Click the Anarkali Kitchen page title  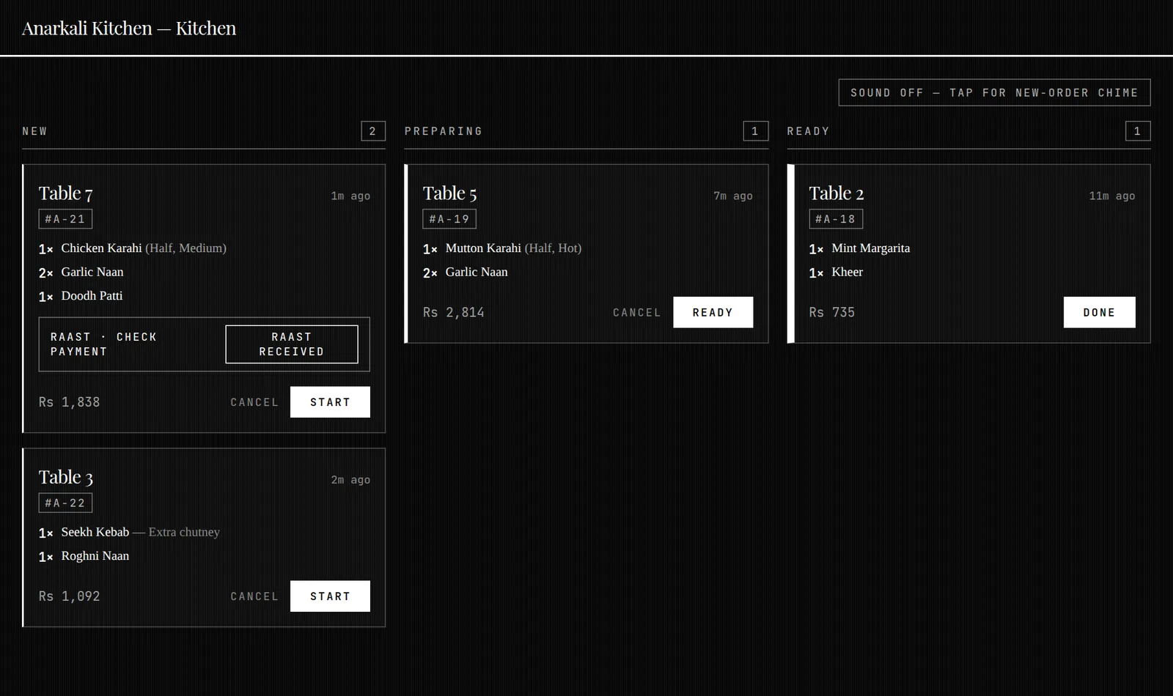129,28
